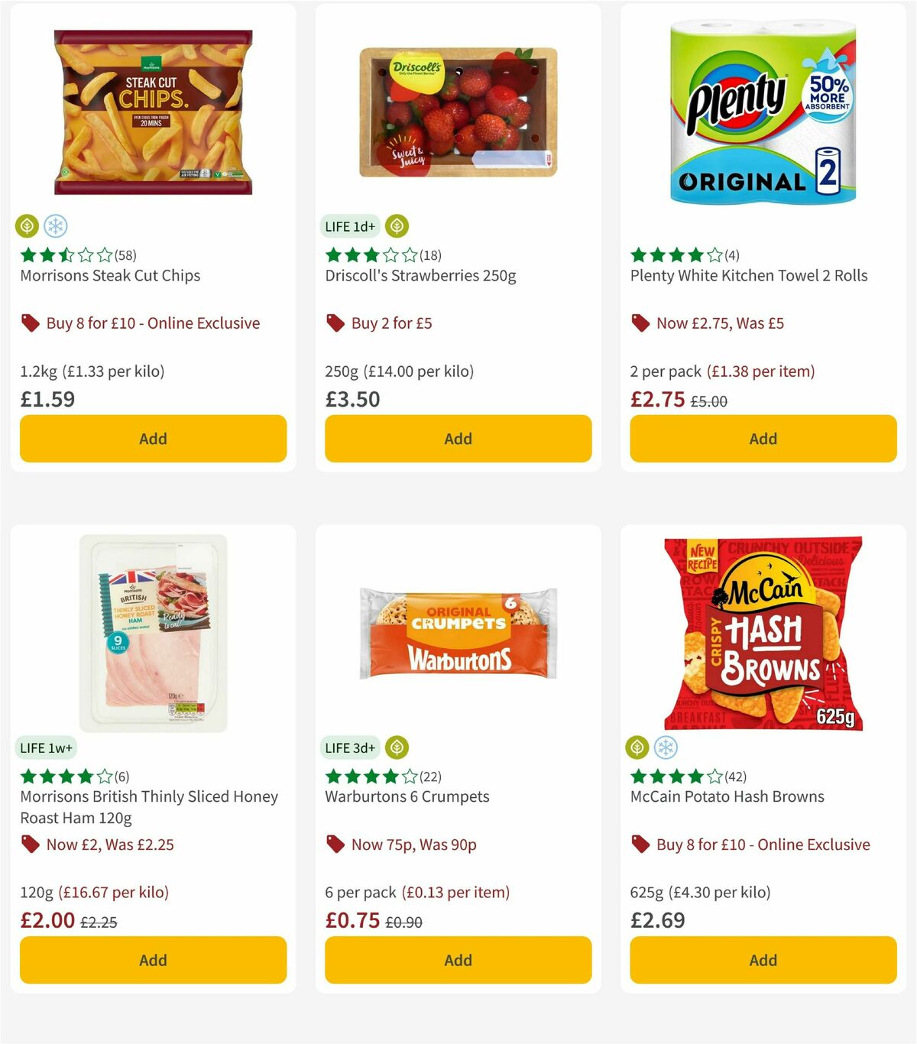Add Morrisons Steak Cut Chips to basket
The image size is (917, 1044).
point(153,438)
